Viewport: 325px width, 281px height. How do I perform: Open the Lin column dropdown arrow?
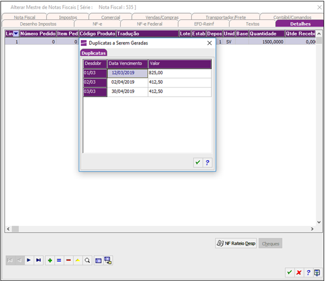click(x=16, y=34)
